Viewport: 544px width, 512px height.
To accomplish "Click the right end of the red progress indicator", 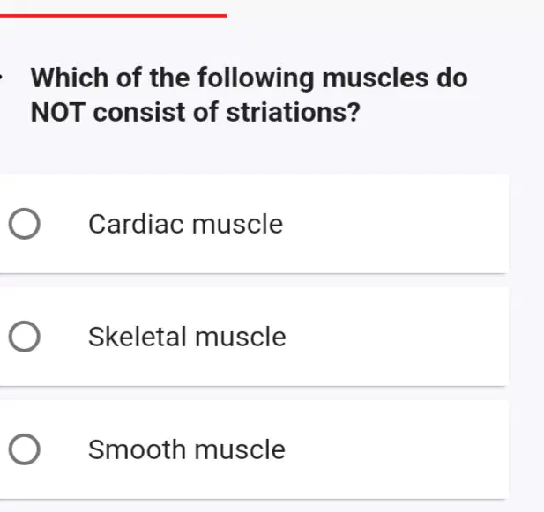I will pyautogui.click(x=225, y=16).
